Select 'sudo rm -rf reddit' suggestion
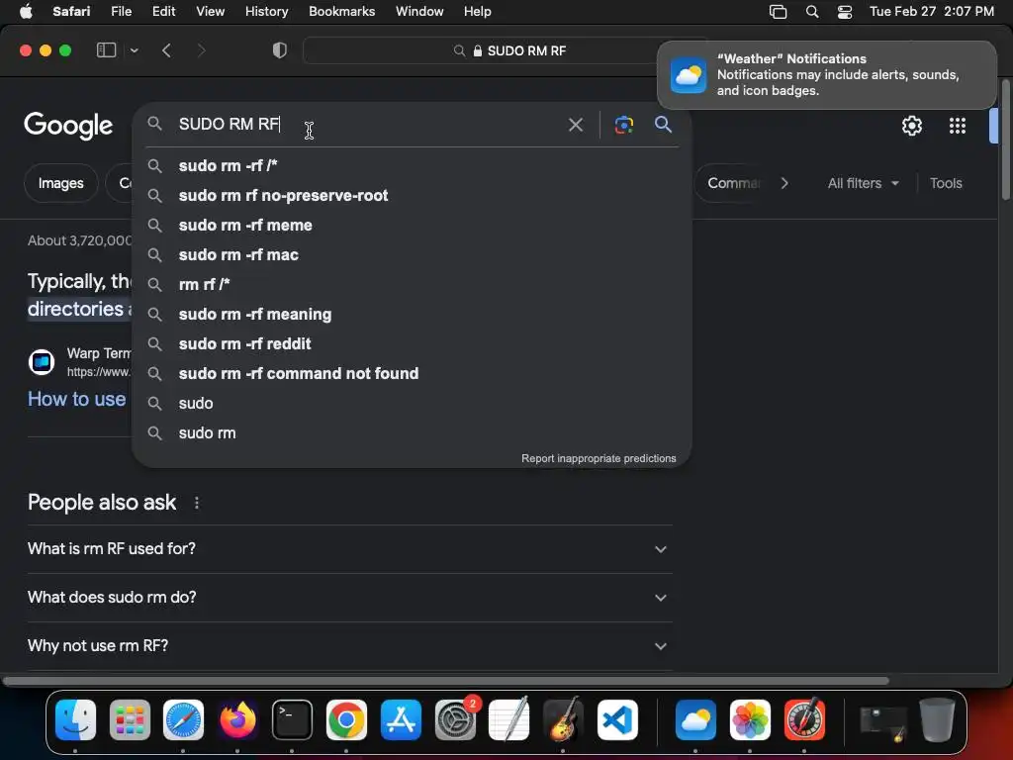This screenshot has width=1013, height=760. click(x=412, y=343)
